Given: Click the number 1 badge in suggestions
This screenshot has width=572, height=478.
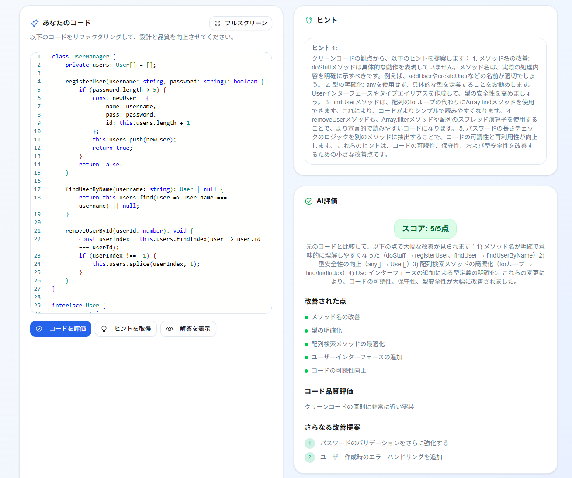Looking at the screenshot, I should click(x=310, y=444).
